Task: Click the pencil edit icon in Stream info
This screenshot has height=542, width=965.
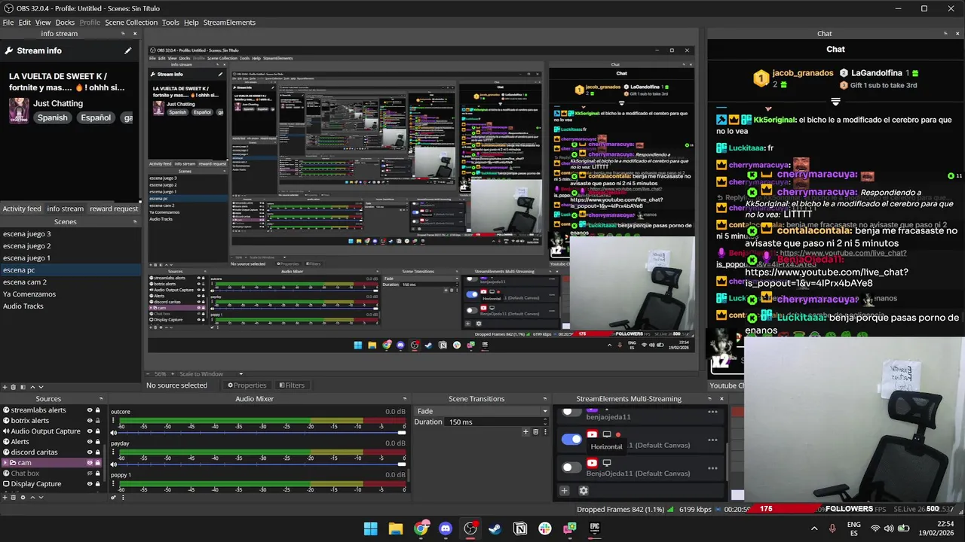Action: pyautogui.click(x=128, y=50)
